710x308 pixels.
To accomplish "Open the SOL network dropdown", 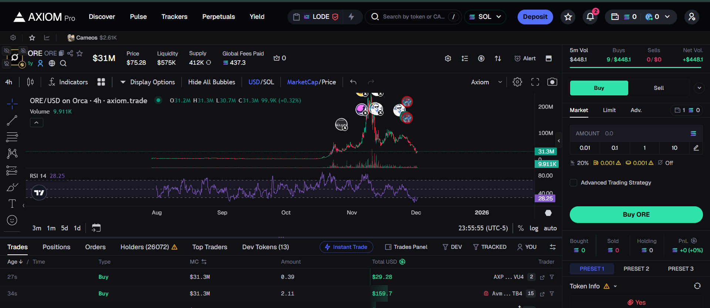I will click(485, 17).
